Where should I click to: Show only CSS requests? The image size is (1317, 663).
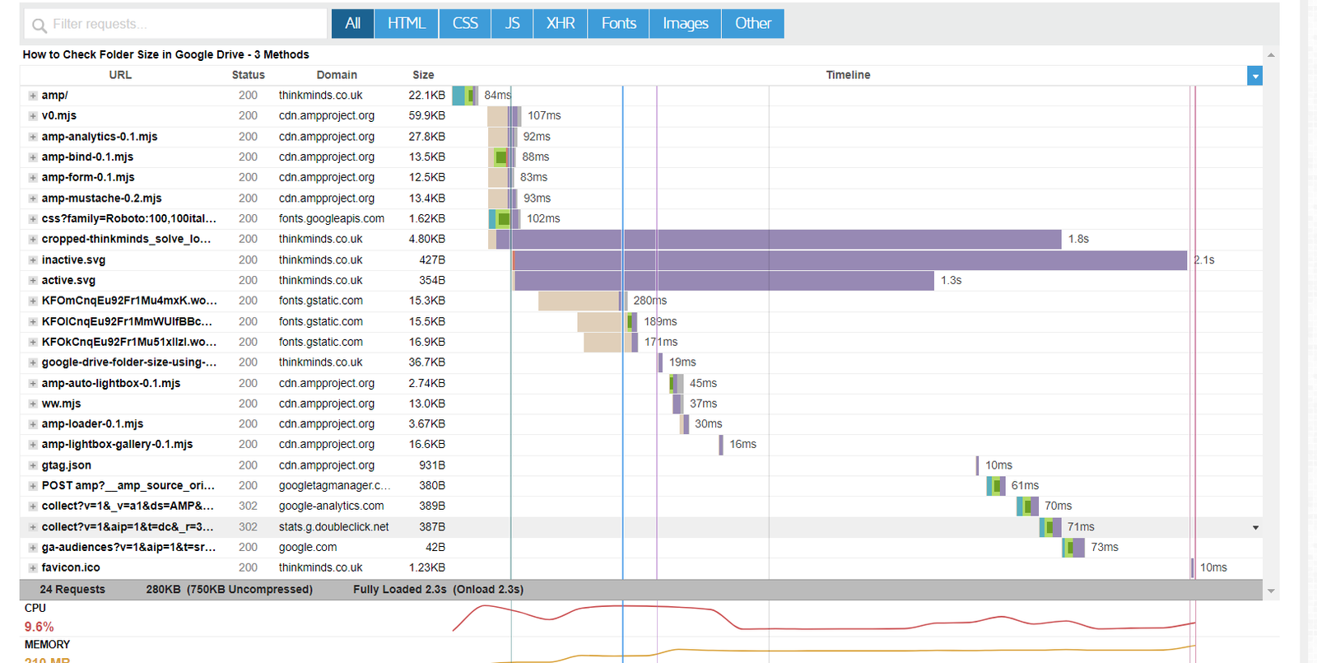(x=465, y=24)
